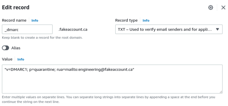Focus the _dmarc record name field

(27, 29)
